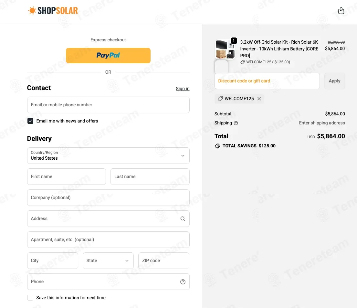Click the WELCOME125 tag icon chip

[220, 99]
